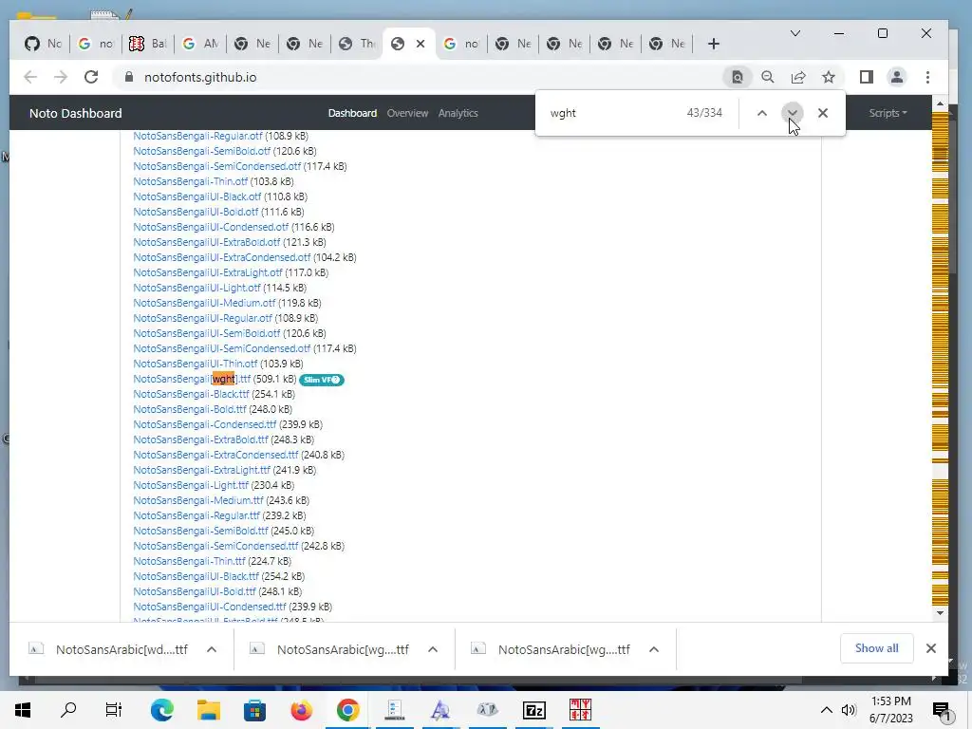Open the Overview nav item
The height and width of the screenshot is (729, 972).
(x=407, y=113)
